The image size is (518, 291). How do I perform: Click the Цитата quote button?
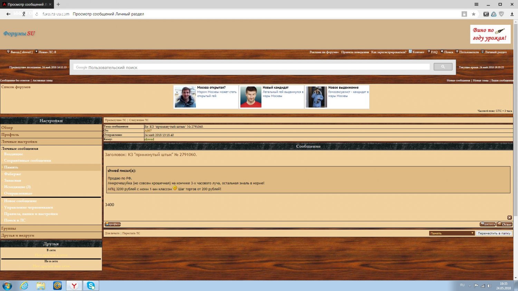point(487,224)
